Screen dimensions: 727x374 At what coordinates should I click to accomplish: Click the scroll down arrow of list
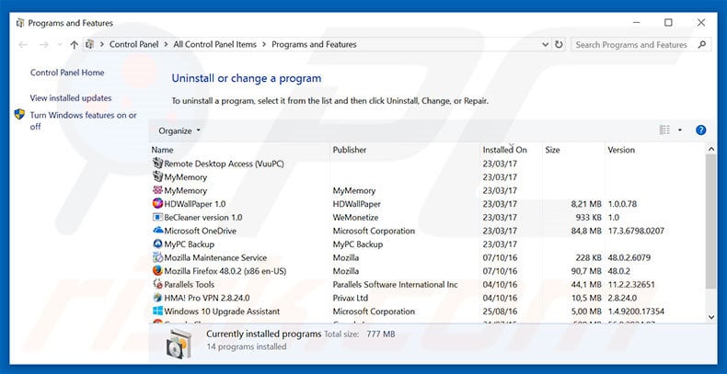click(711, 317)
